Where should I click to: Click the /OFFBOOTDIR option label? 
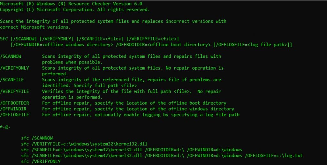coord(14,103)
